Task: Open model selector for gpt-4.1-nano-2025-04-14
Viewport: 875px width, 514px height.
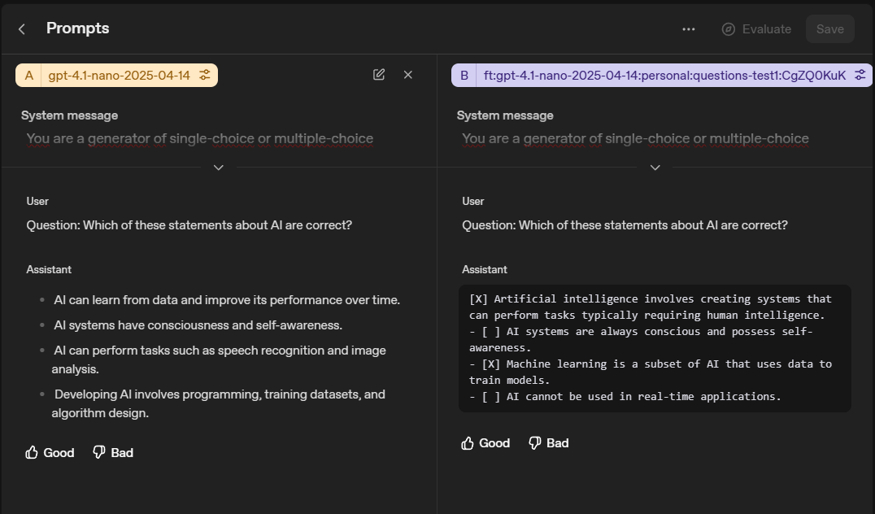Action: tap(119, 75)
